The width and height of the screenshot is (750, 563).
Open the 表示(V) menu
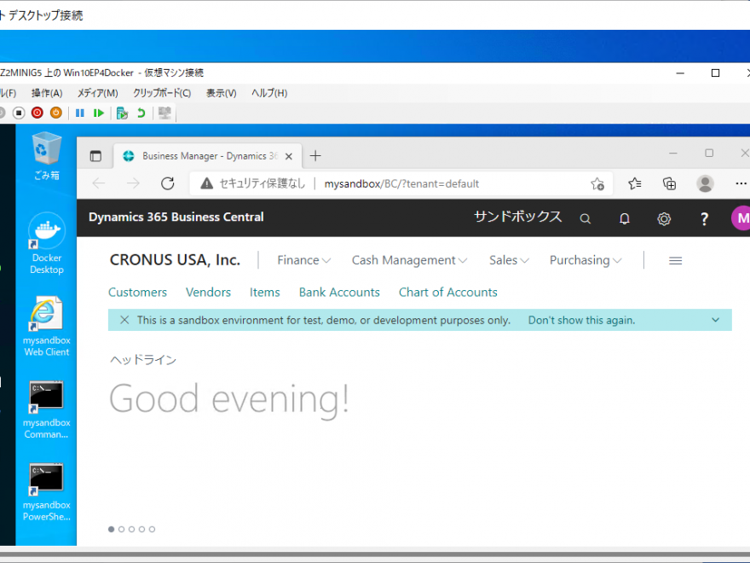tap(221, 93)
